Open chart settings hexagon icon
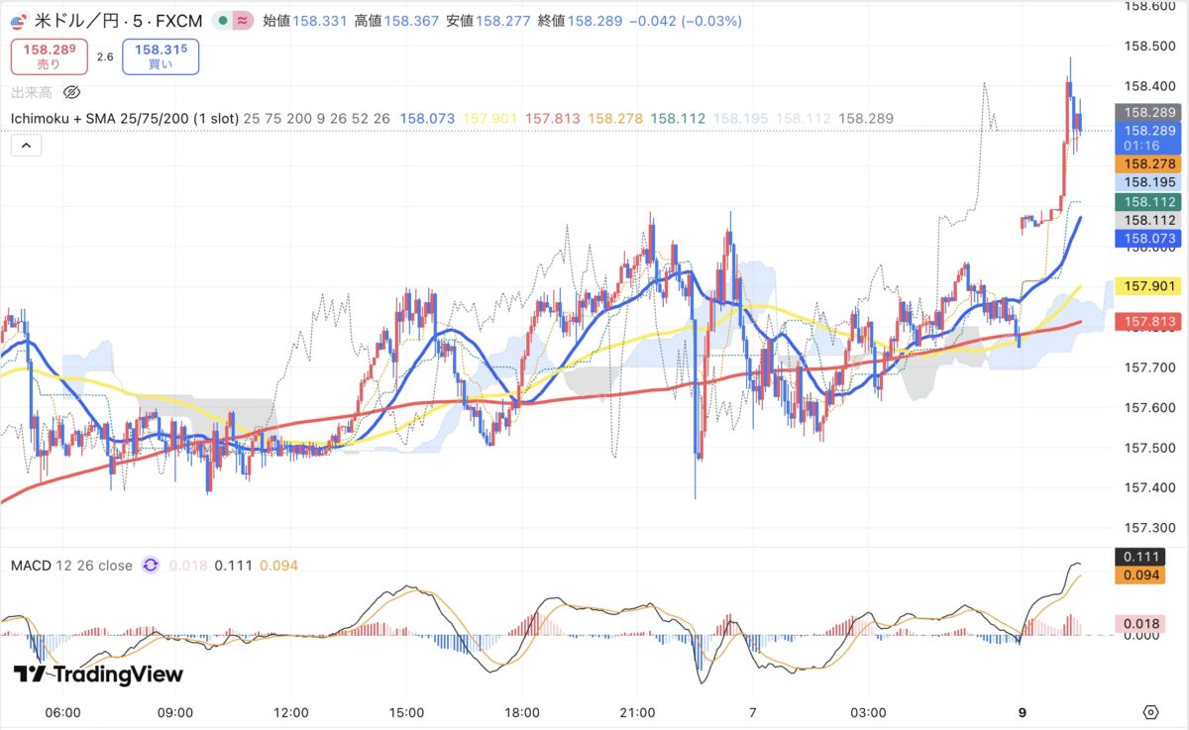Image resolution: width=1189 pixels, height=730 pixels. [x=1150, y=712]
